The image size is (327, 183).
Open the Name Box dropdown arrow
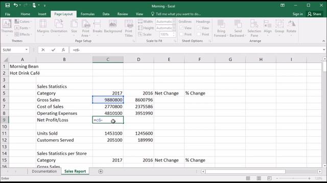click(27, 50)
